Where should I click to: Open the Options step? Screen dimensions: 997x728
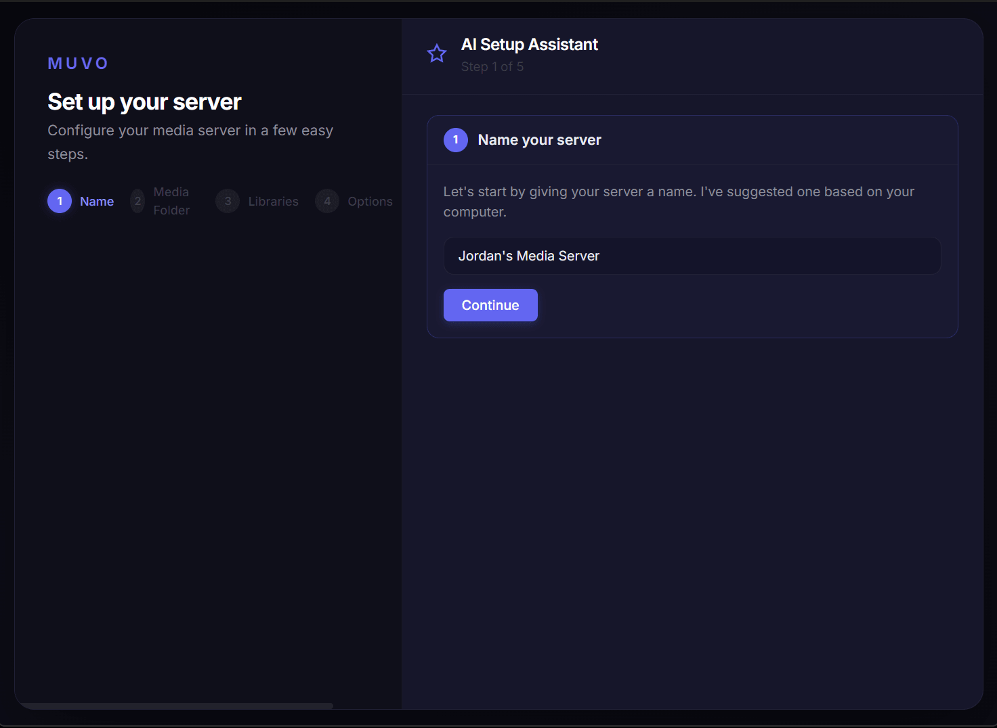pyautogui.click(x=370, y=202)
